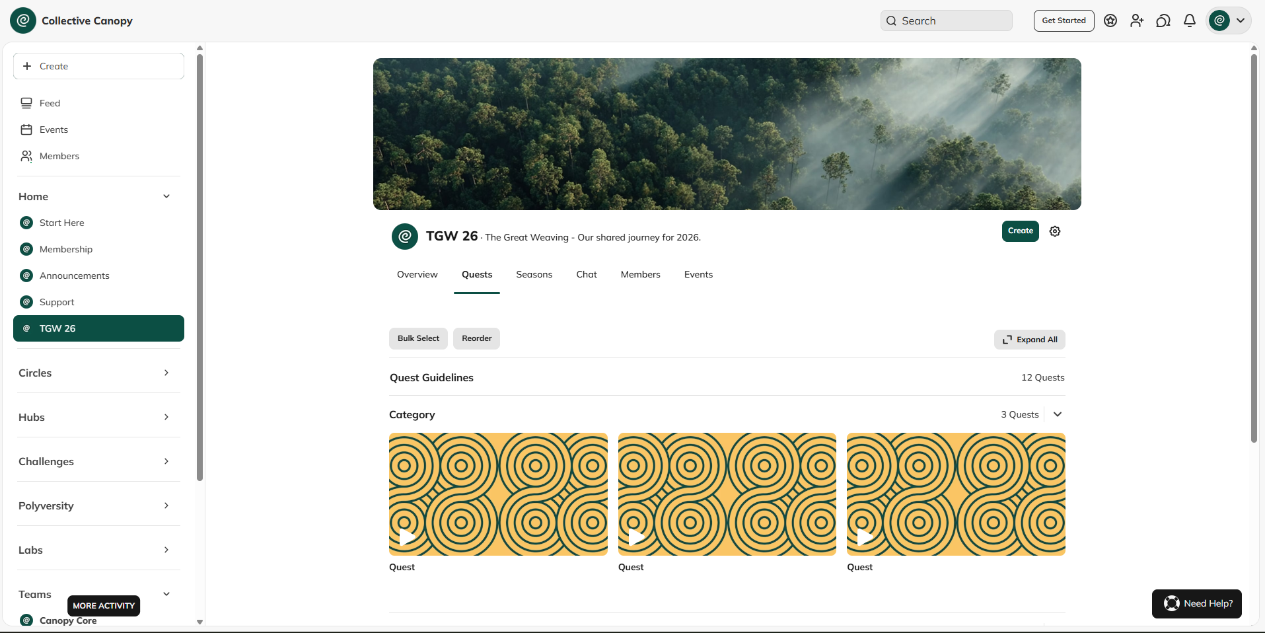Viewport: 1265px width, 633px height.
Task: Open TGW 26 space settings gear
Action: tap(1055, 231)
